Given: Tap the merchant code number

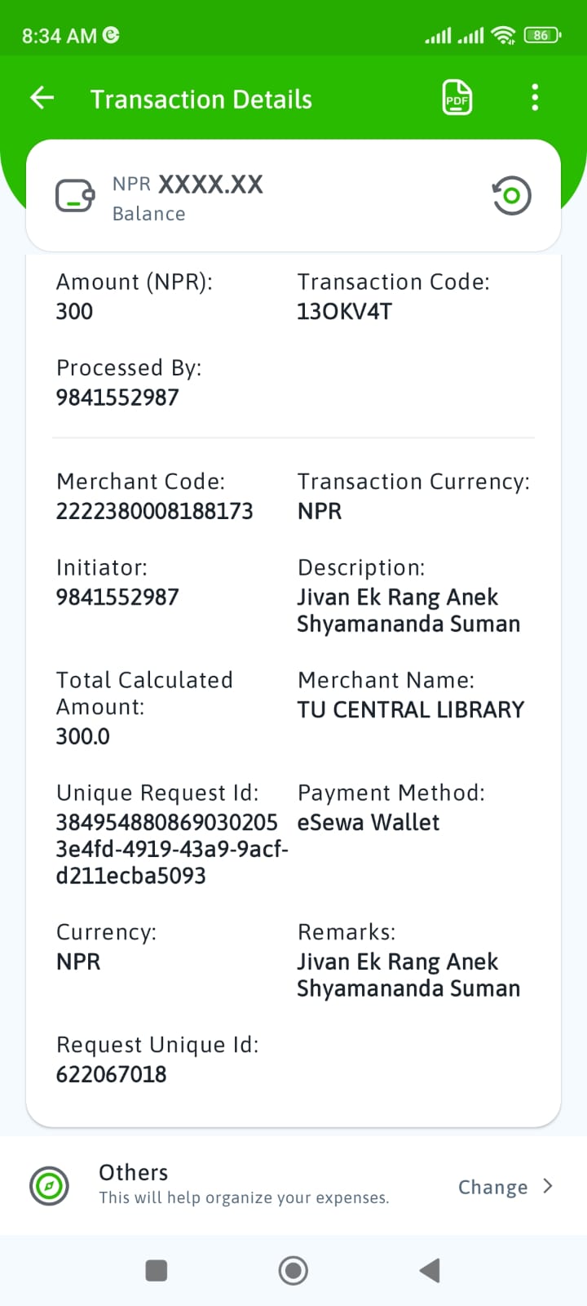Looking at the screenshot, I should [154, 512].
